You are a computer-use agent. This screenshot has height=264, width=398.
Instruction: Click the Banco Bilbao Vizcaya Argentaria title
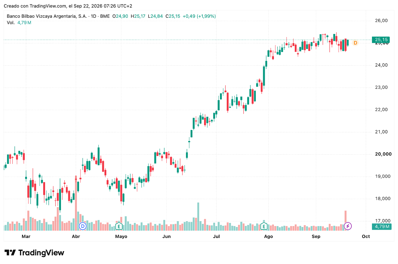tap(47, 16)
